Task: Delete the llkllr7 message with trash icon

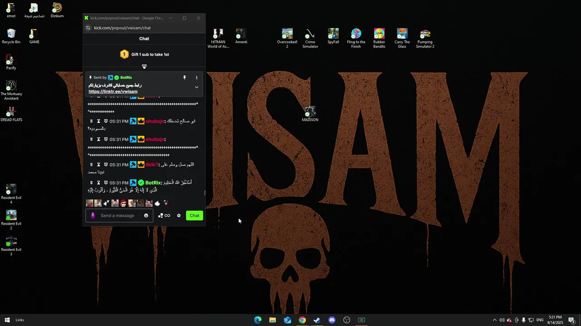Action: [x=91, y=165]
